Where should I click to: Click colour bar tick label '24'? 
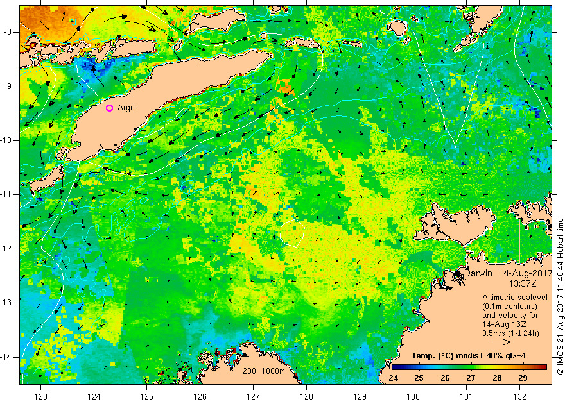click(x=394, y=378)
